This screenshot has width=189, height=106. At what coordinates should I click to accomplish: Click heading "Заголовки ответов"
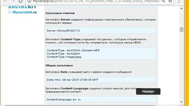point(60,13)
